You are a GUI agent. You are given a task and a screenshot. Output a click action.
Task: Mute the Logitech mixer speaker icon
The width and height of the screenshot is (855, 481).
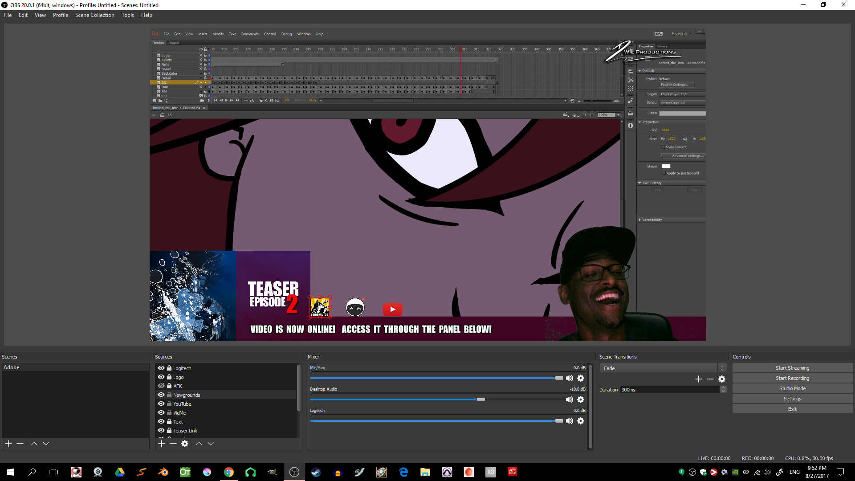pos(570,421)
